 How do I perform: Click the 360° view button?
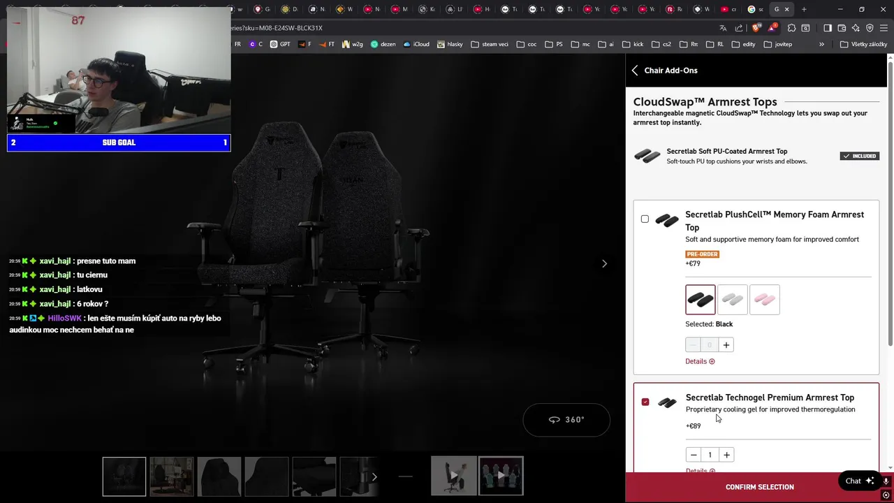(x=566, y=420)
